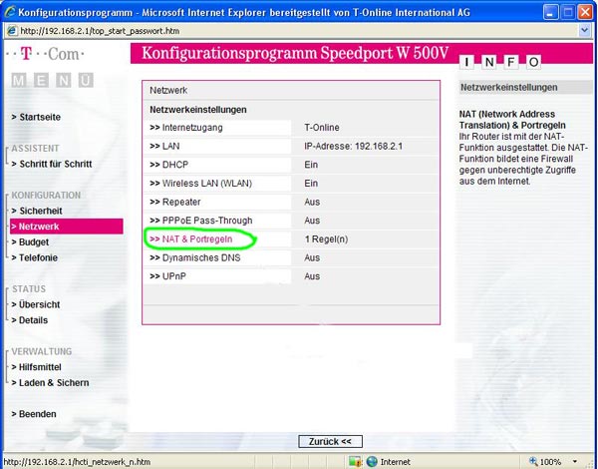598x469 pixels.
Task: Click the Aus value next to PPPoE Pass-Through
Action: pos(312,221)
